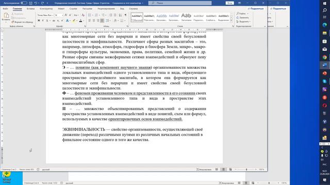Open the Выделить select dropdown
This screenshot has width=330, height=185.
point(243,22)
